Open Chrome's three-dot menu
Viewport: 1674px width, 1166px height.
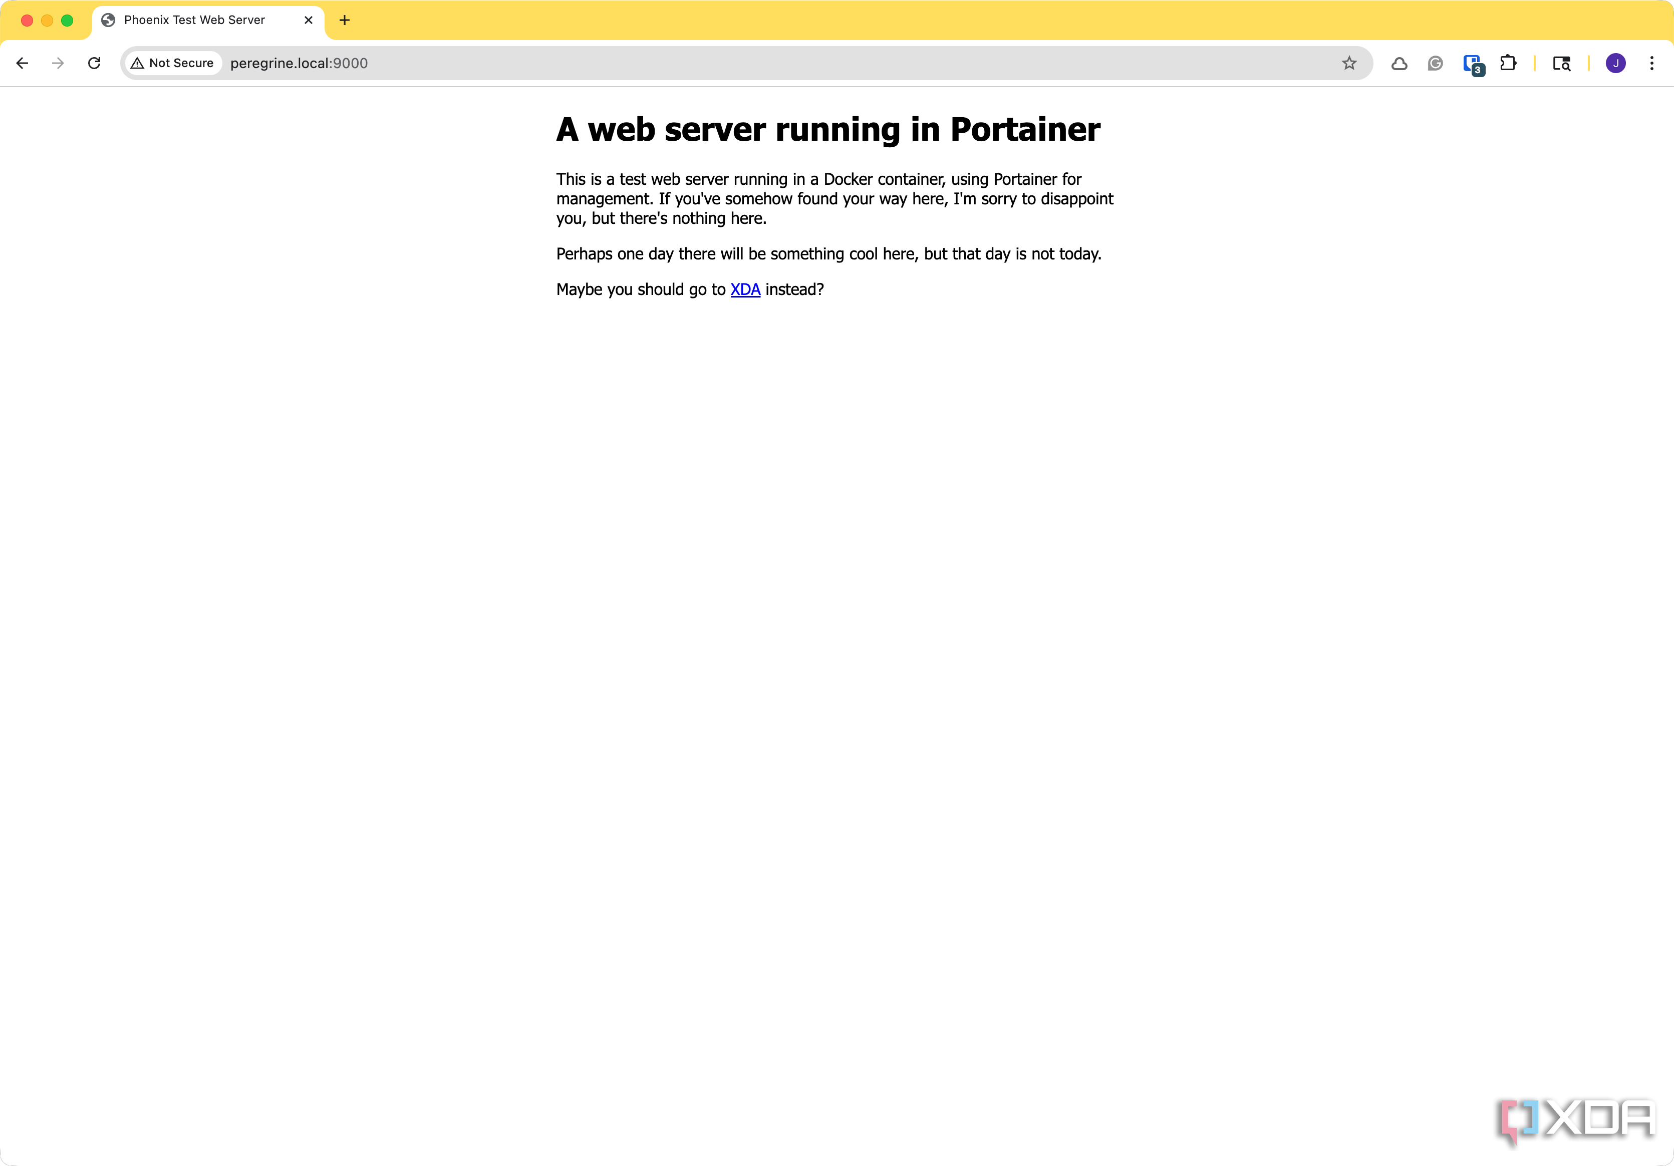1651,64
